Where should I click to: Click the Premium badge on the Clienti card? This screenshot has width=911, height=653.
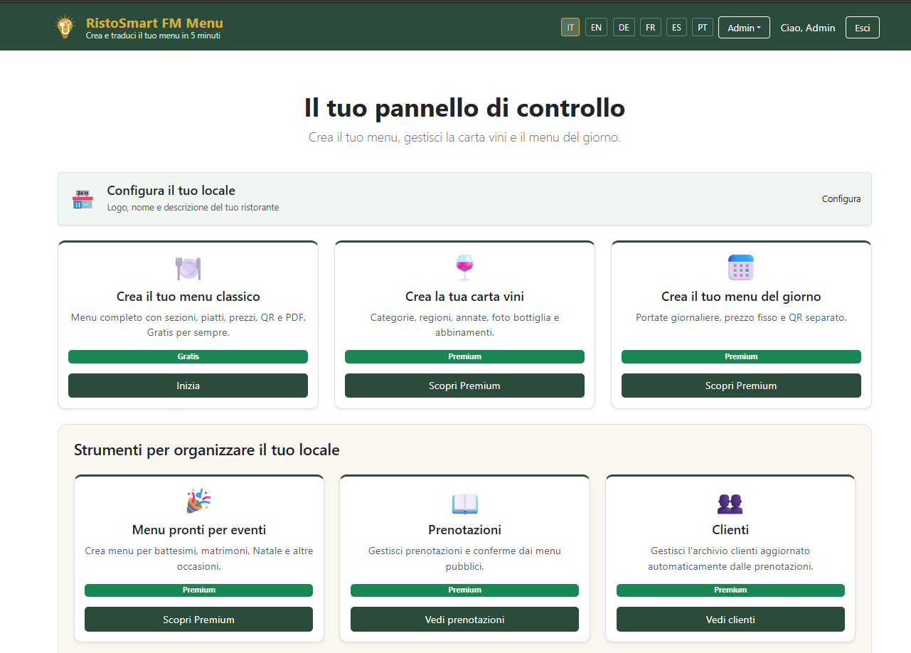[730, 590]
